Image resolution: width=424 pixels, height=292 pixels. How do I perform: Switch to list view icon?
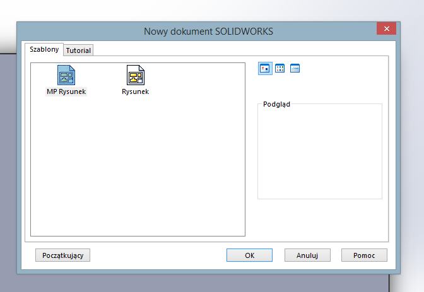[280, 68]
